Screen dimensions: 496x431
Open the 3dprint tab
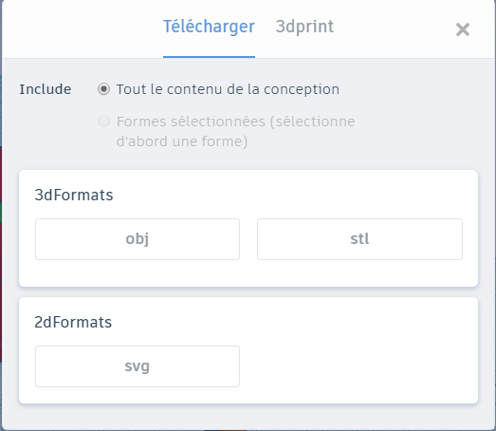[304, 27]
